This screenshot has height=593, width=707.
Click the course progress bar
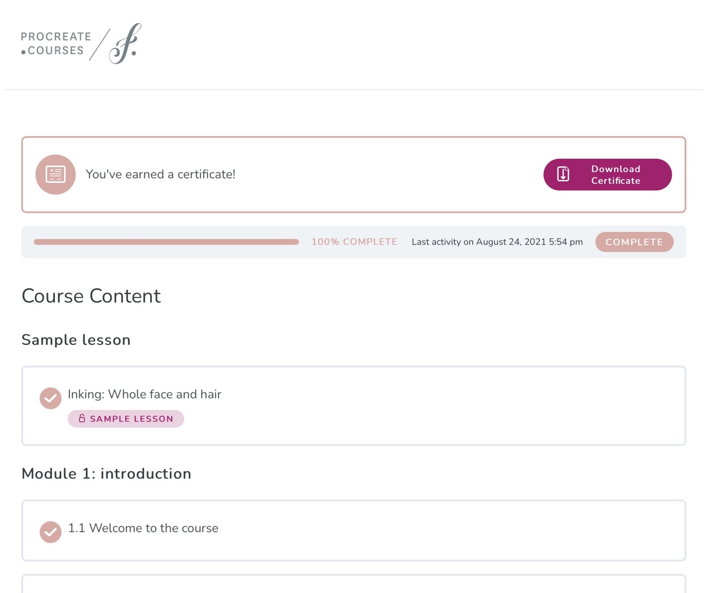[x=166, y=242]
